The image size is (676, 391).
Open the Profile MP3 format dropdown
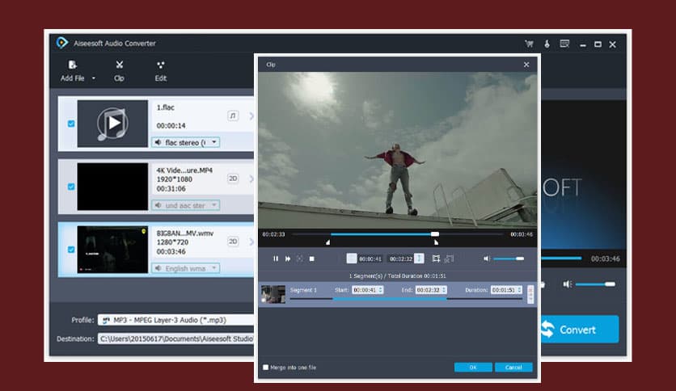[x=174, y=320]
